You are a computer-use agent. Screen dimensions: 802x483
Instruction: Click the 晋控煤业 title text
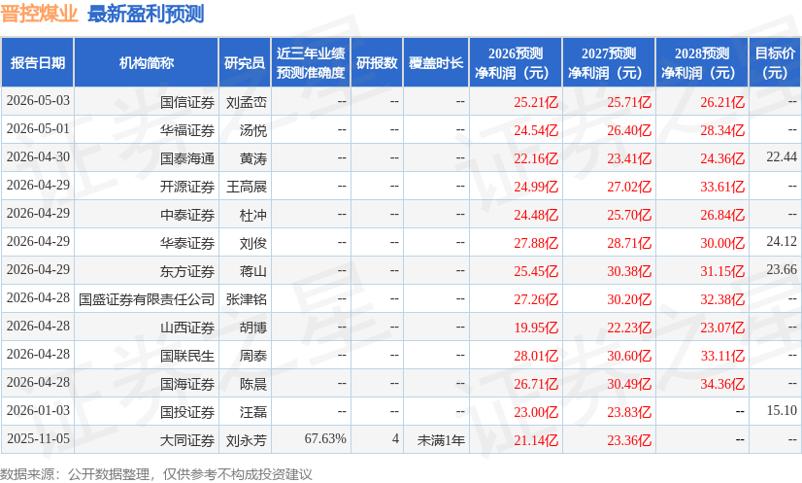coord(39,14)
